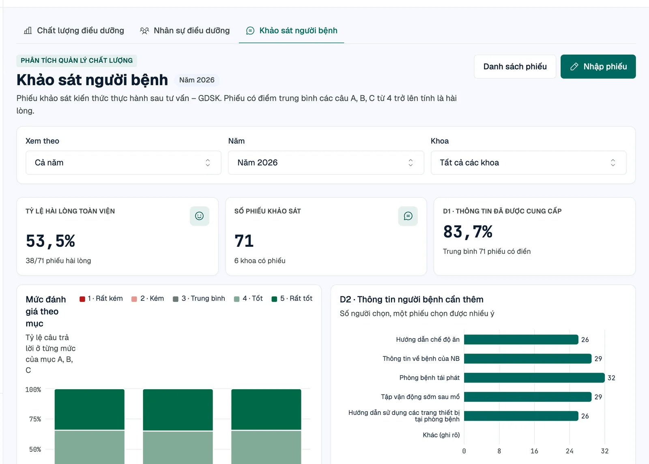Image resolution: width=649 pixels, height=464 pixels.
Task: Switch to Nhân sự điều dưỡng tab
Action: click(x=185, y=30)
